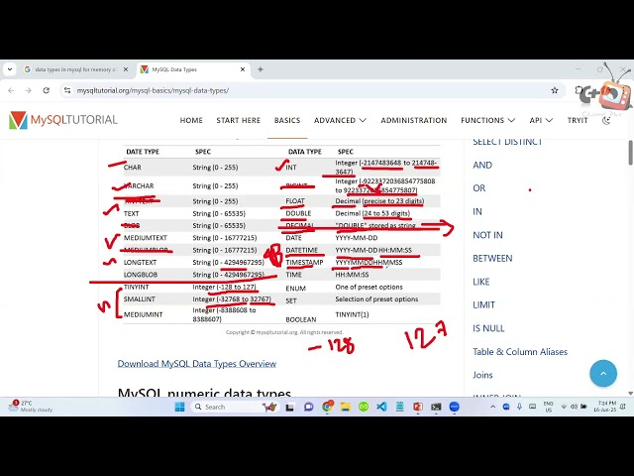
Task: Open File Explorer from taskbar
Action: (x=346, y=407)
